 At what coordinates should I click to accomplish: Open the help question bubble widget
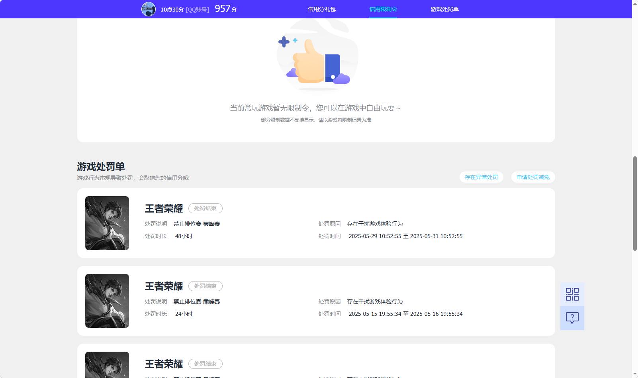click(572, 318)
